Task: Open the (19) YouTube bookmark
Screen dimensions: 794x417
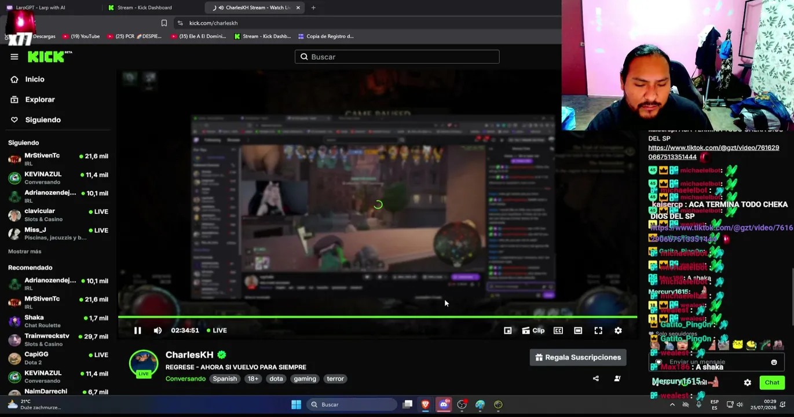Action: (81, 36)
